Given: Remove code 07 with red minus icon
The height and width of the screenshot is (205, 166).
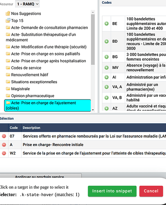Looking at the screenshot, I should point(4,136).
